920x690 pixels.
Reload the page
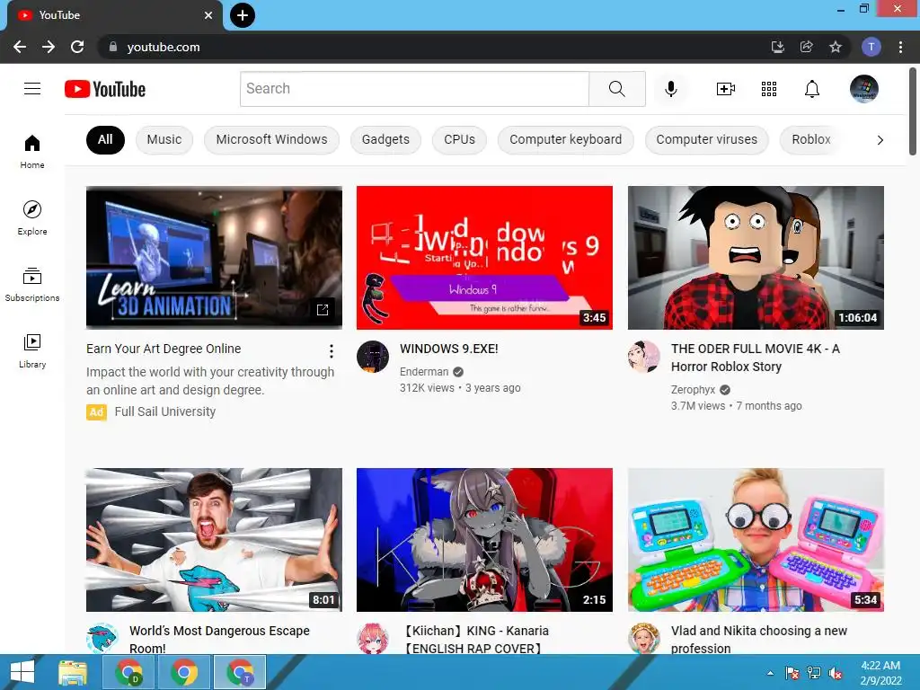(77, 47)
